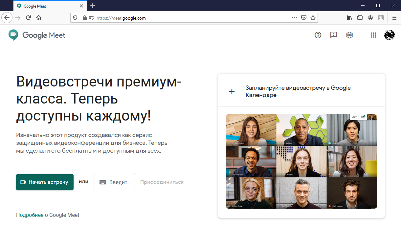Click the browser forward arrow
This screenshot has height=246, width=401.
click(18, 18)
